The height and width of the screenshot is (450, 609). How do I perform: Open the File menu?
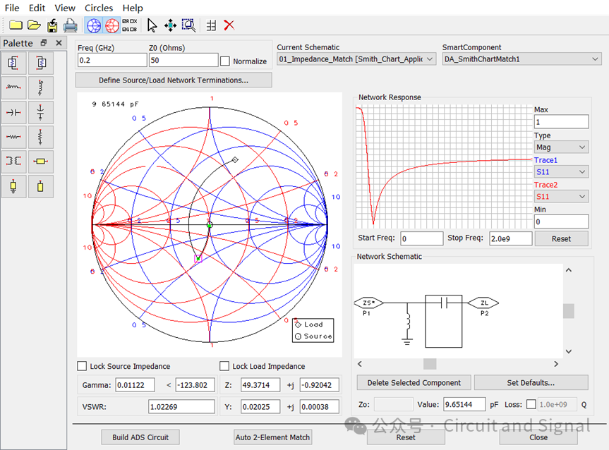point(12,8)
